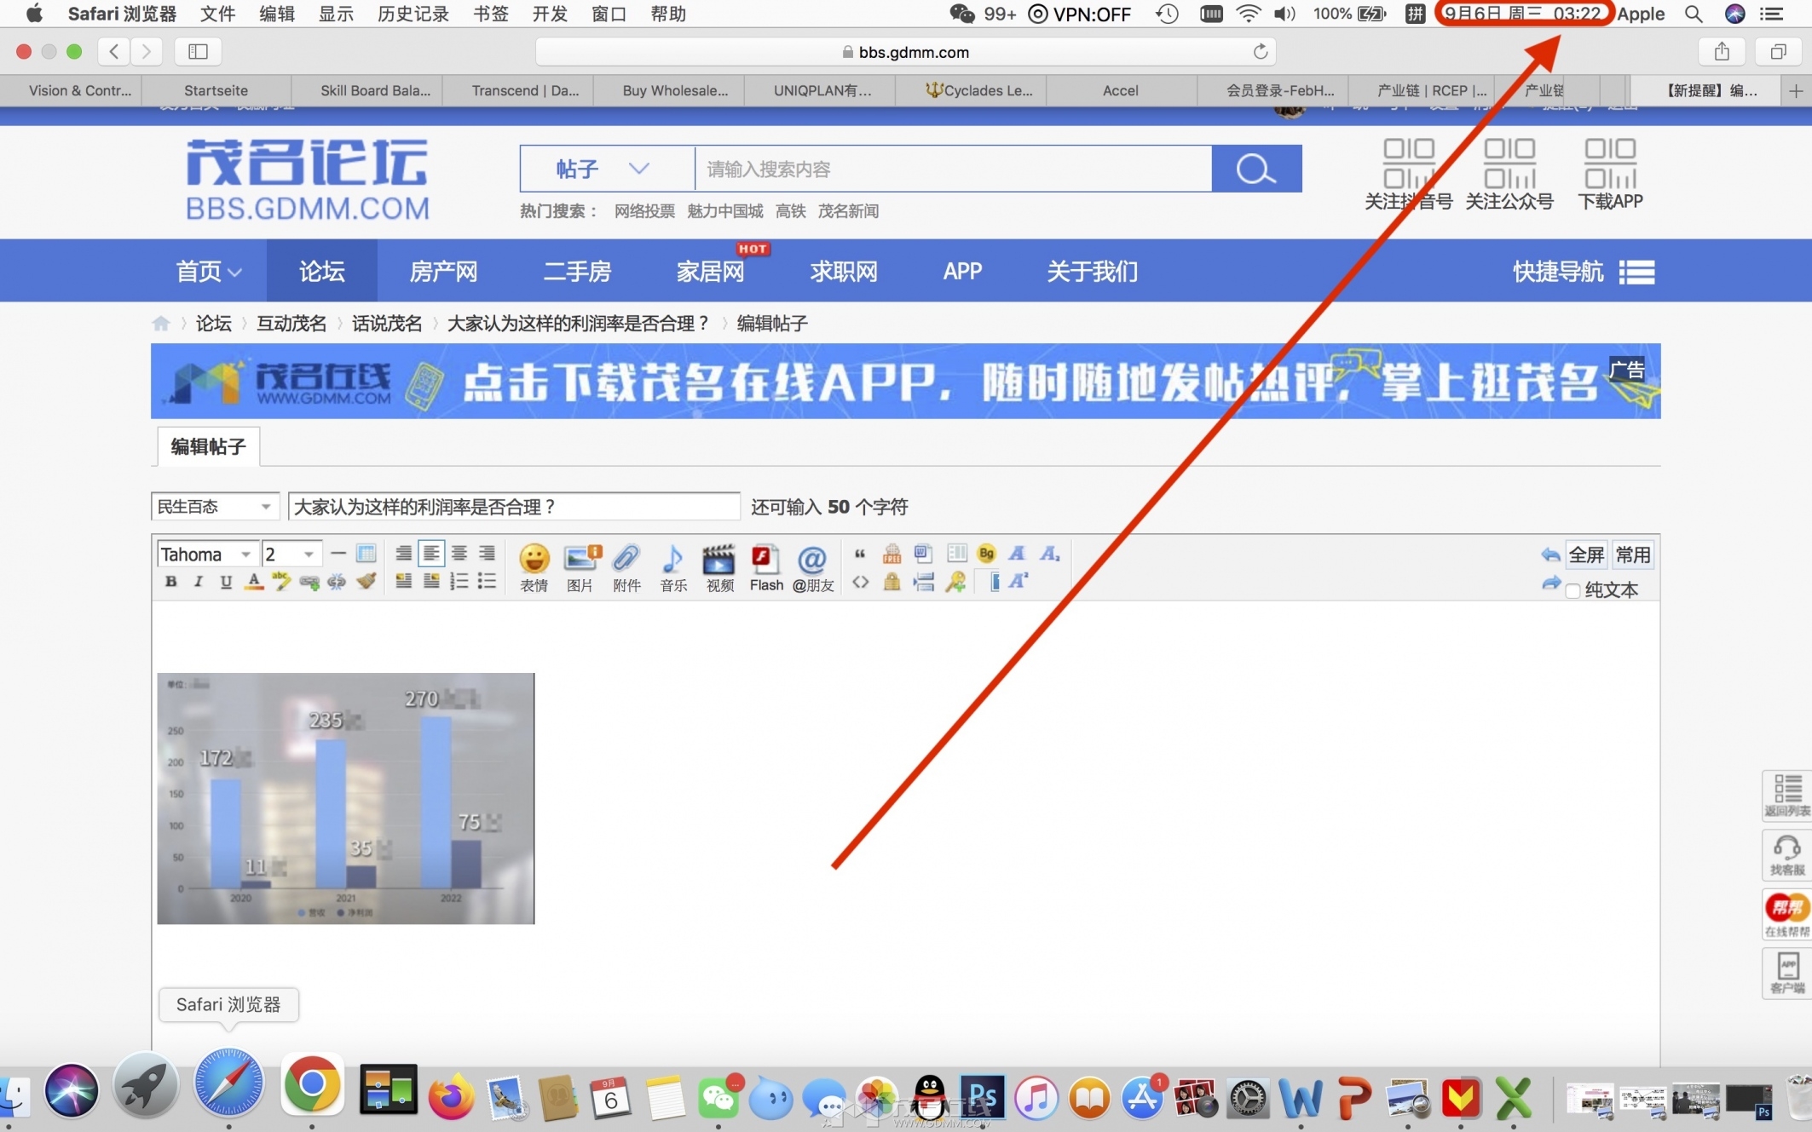Screen dimensions: 1812x1132
Task: Toggle bold formatting in the editor
Action: point(171,582)
